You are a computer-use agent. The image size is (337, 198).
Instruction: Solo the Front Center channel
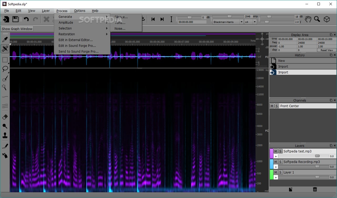(277, 106)
